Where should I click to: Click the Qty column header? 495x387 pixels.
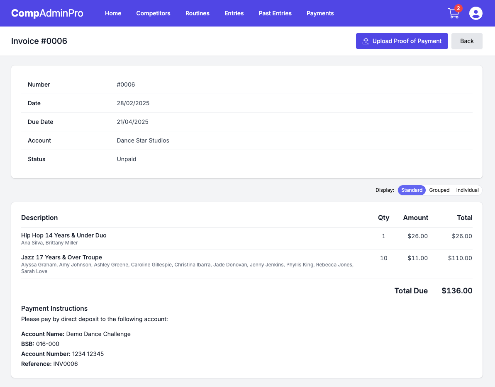tap(383, 218)
